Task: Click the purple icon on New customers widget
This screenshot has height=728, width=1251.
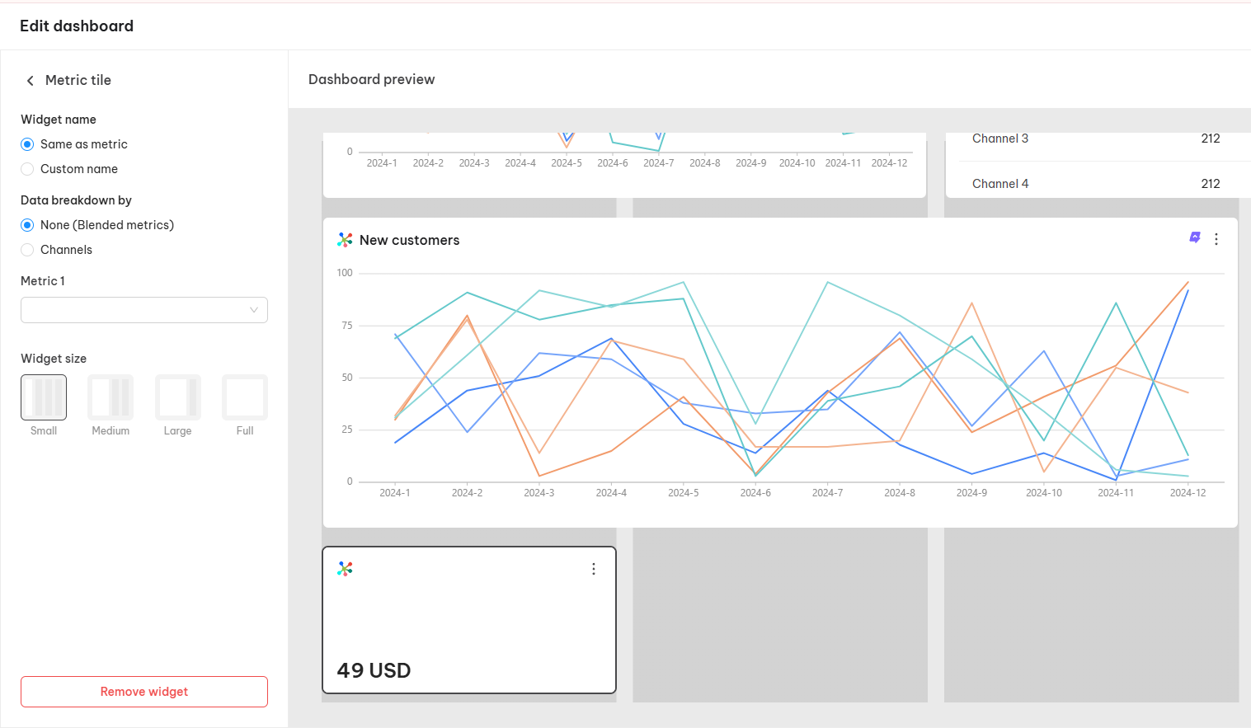Action: (1195, 237)
